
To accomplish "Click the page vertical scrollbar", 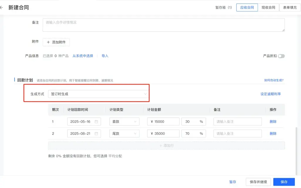I will click(296, 150).
